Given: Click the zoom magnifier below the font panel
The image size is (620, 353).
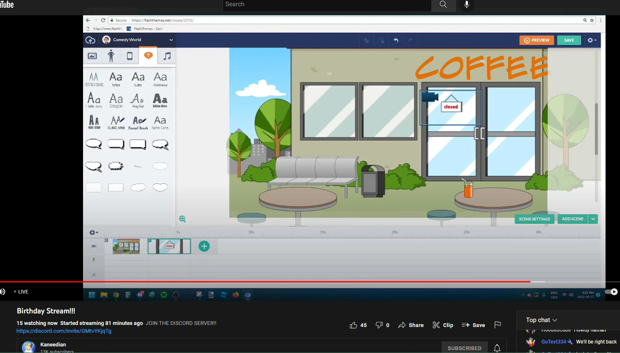Looking at the screenshot, I should [182, 219].
